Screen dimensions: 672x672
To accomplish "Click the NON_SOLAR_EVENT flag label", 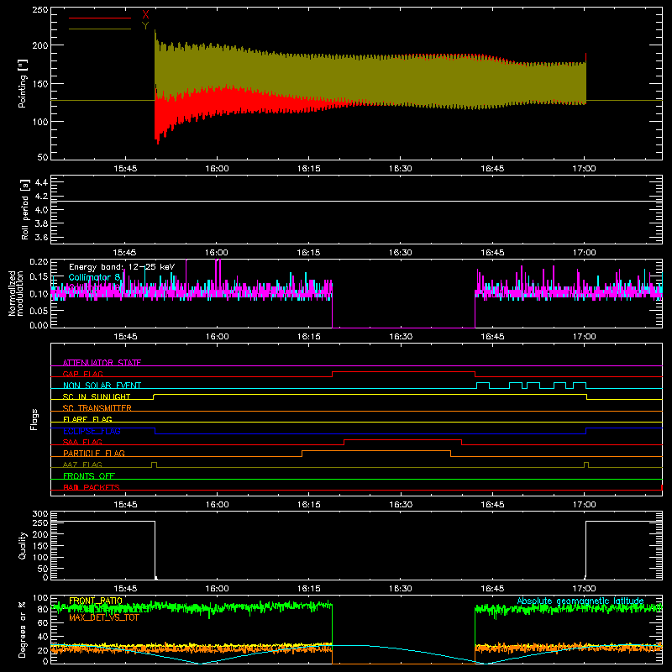I will pos(102,386).
